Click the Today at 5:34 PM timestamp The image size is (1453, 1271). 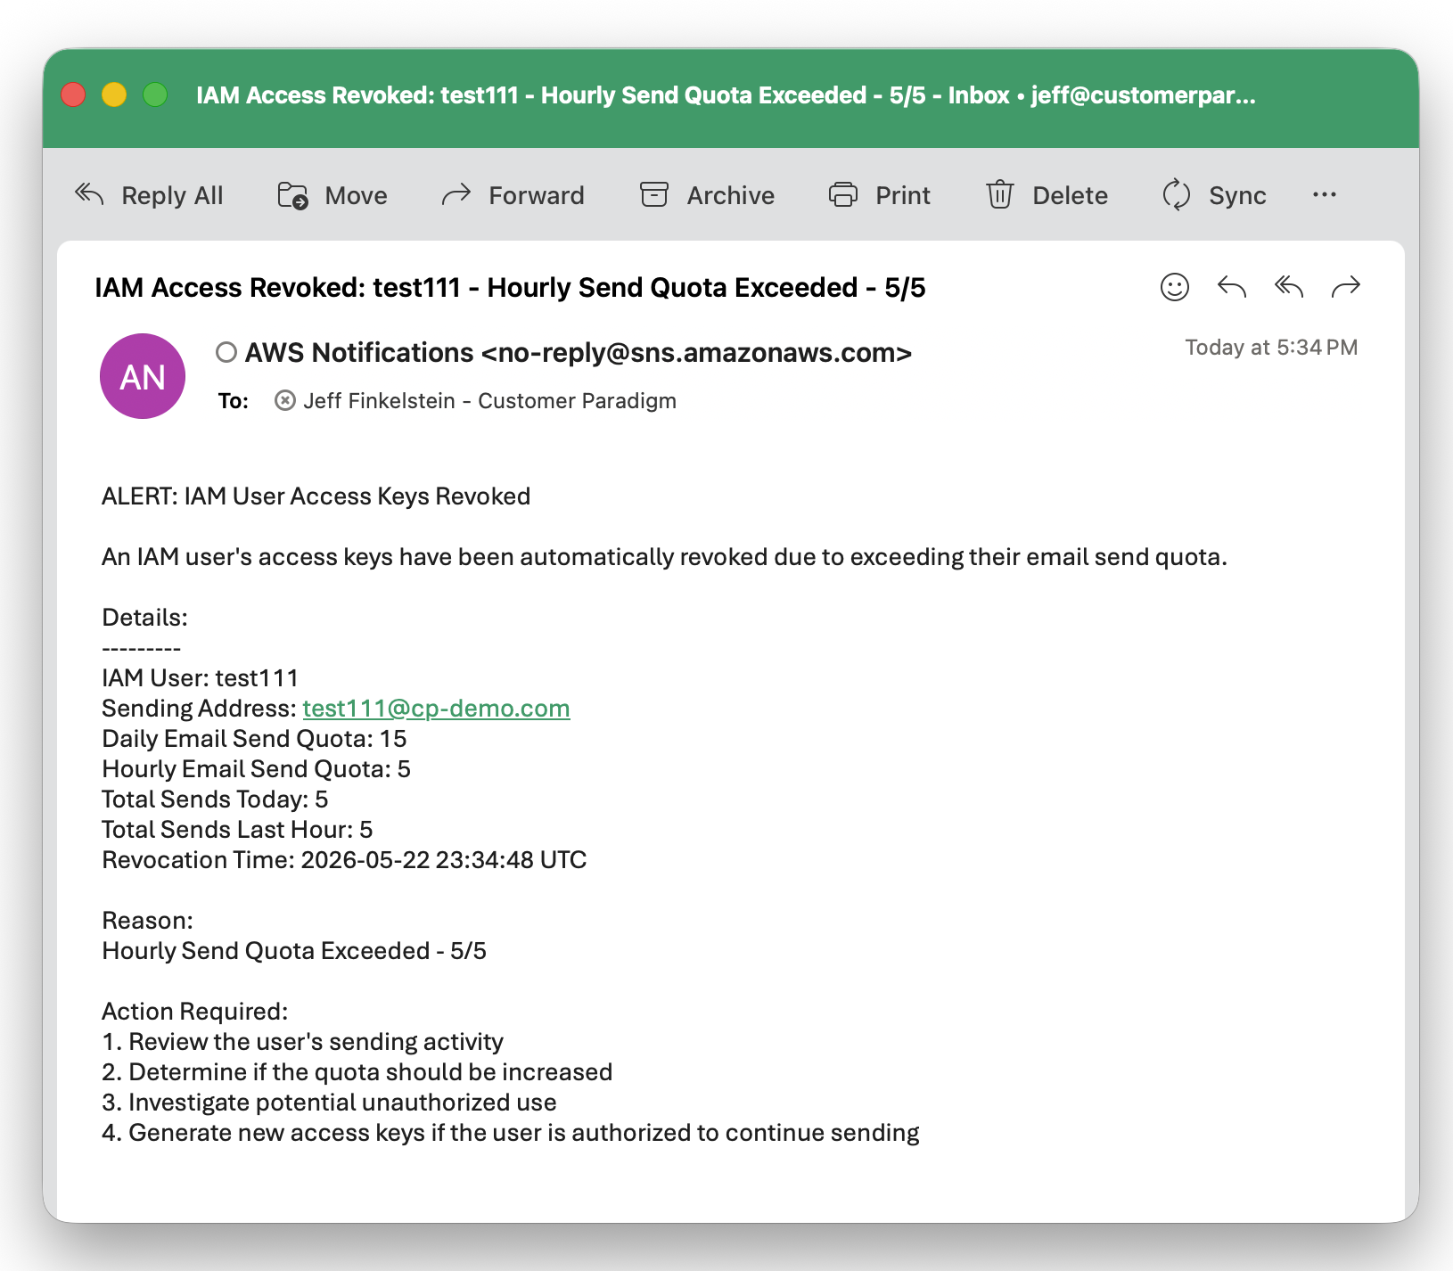1271,348
